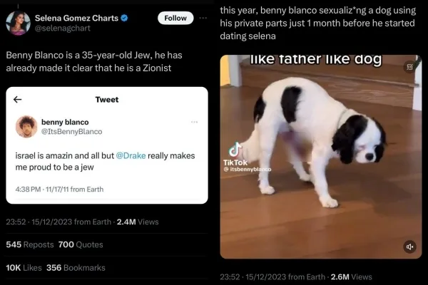
Task: Click the blue verified badge icon
Action: tap(124, 18)
